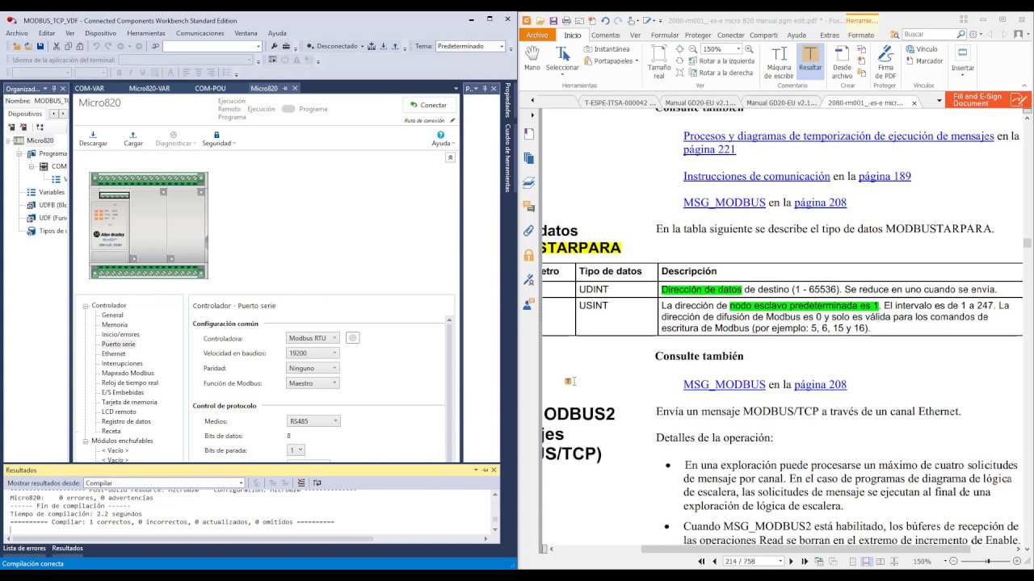Switch to the Micro820-VAR tab
This screenshot has height=581, width=1034.
149,88
